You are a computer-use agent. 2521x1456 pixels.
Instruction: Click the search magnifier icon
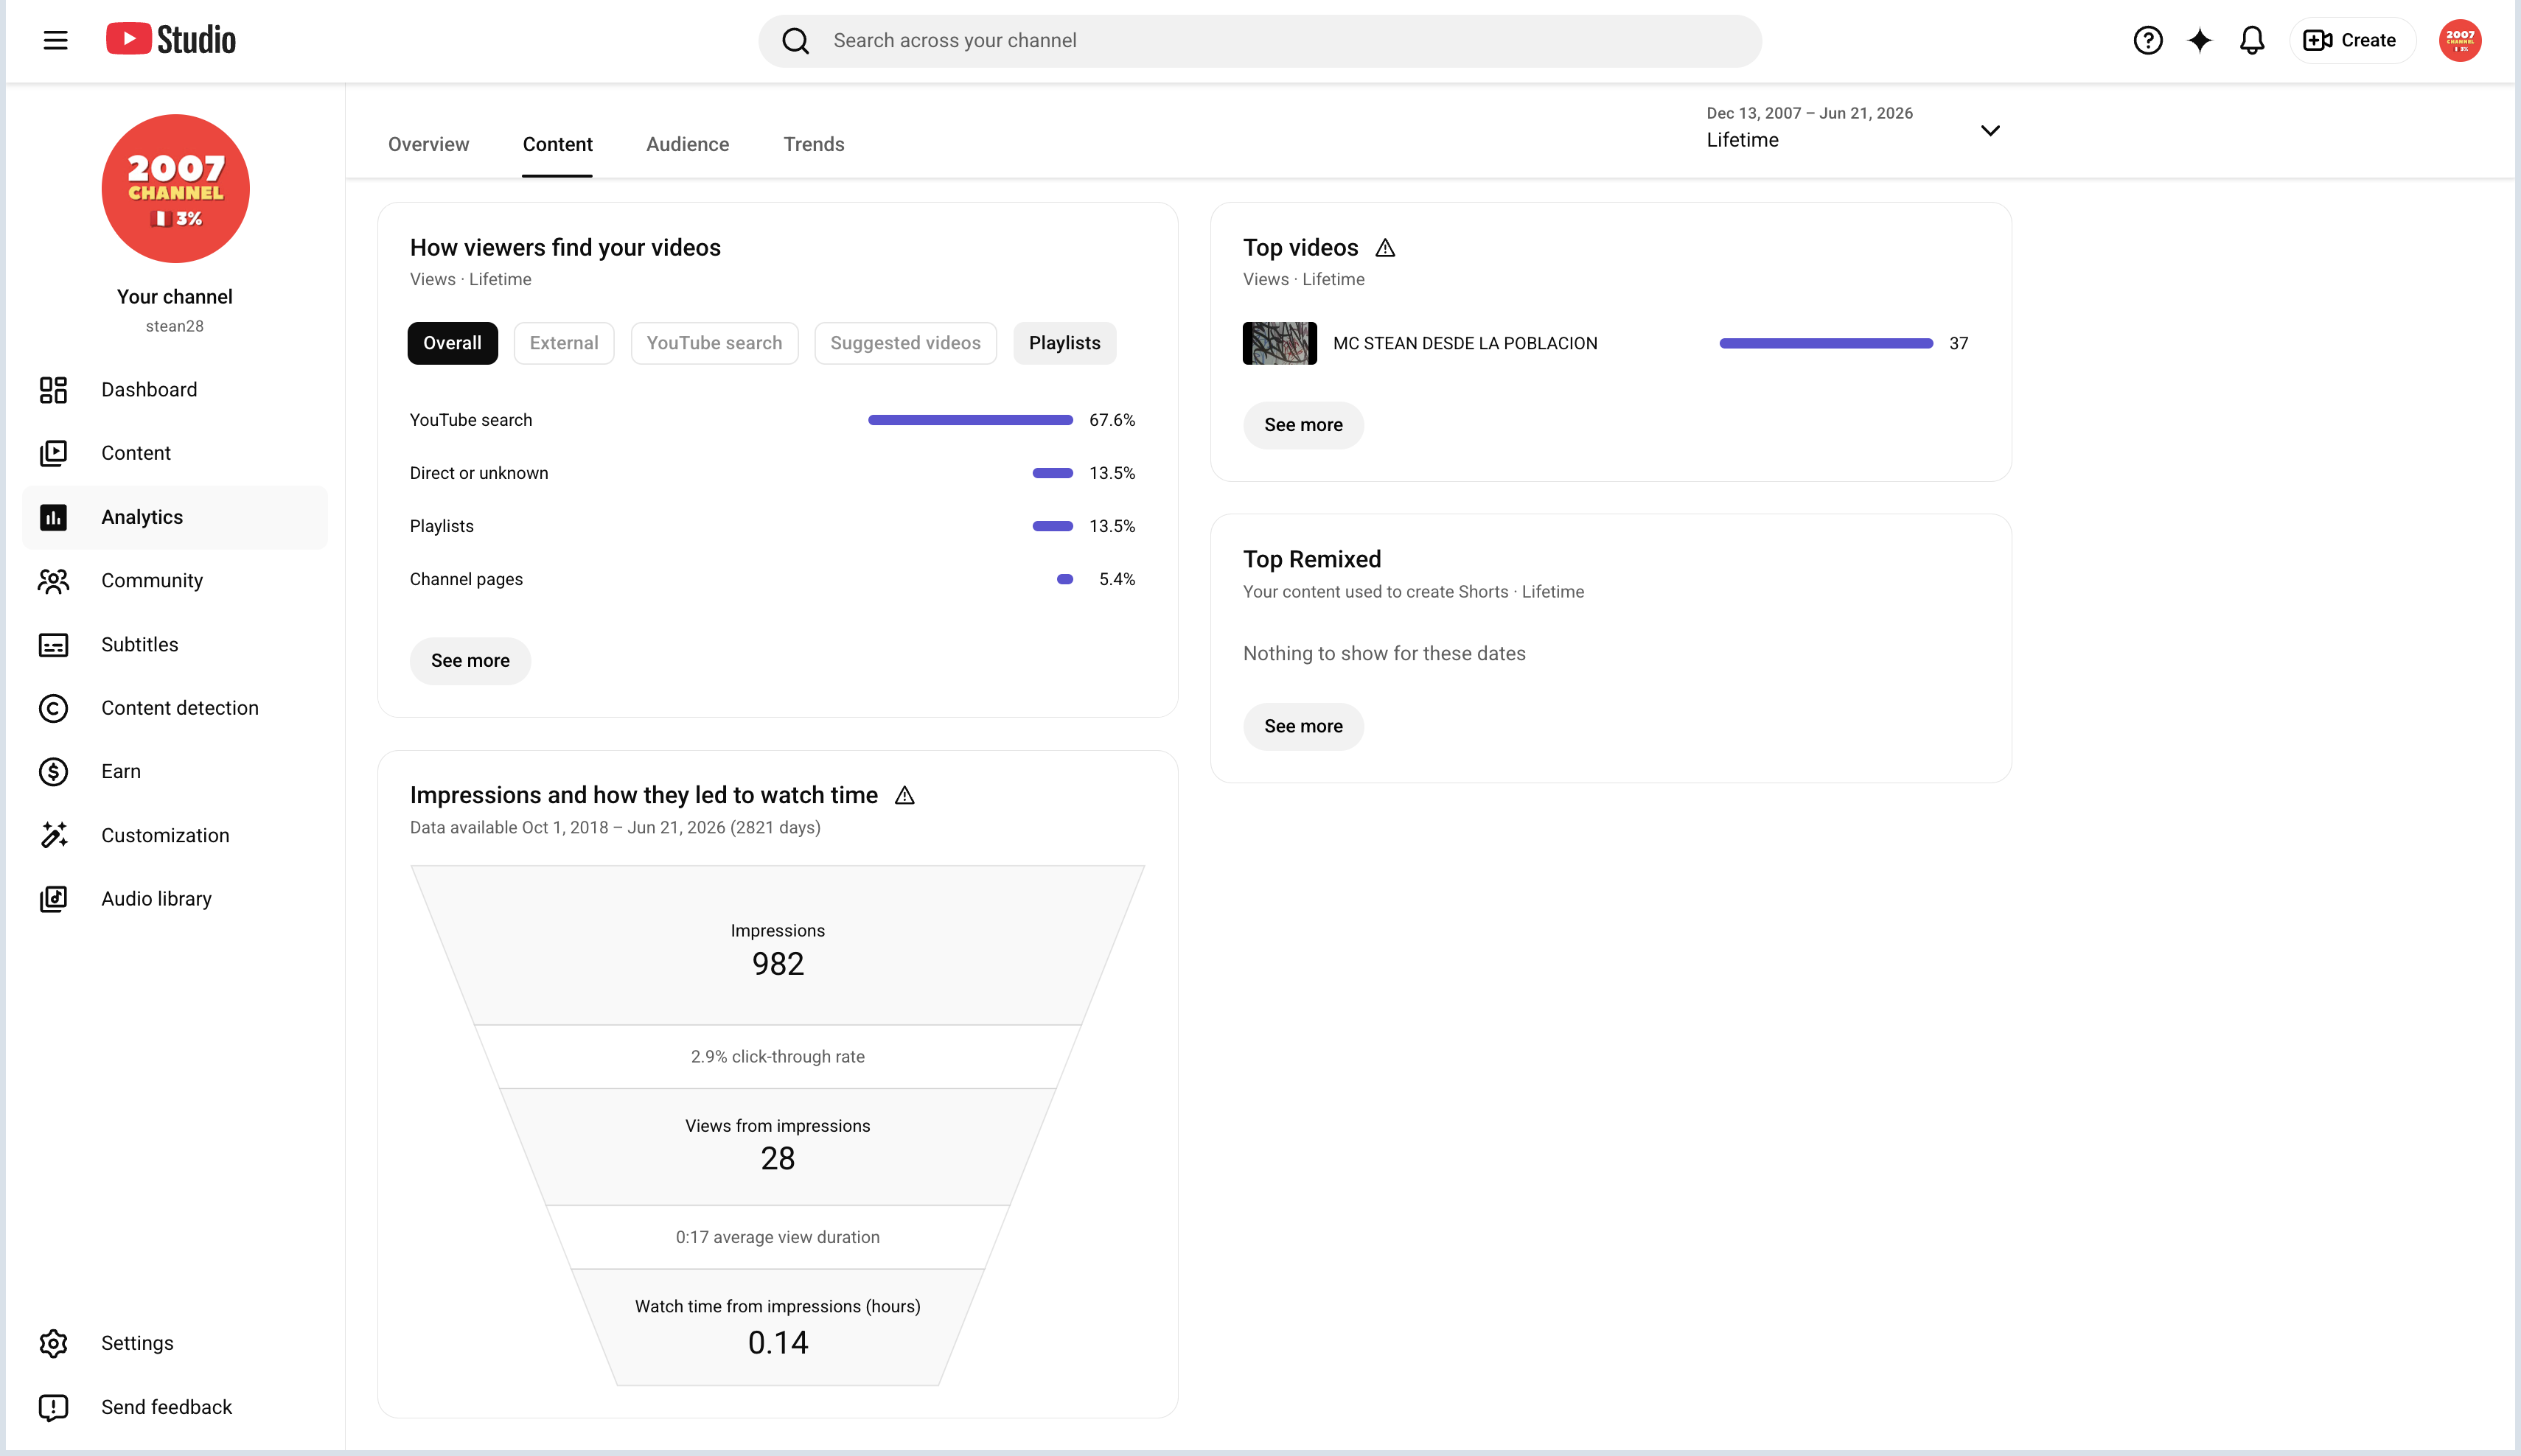click(x=795, y=41)
